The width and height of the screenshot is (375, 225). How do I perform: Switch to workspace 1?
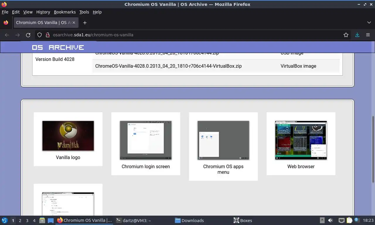[x=13, y=221]
